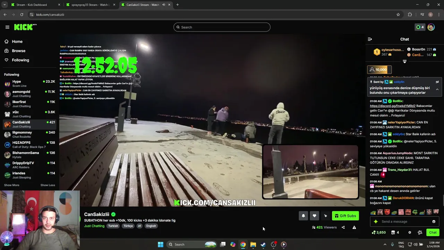Click the sparkle button next to Gift Subs
Screen dimensions: 444x250
[x=325, y=216]
